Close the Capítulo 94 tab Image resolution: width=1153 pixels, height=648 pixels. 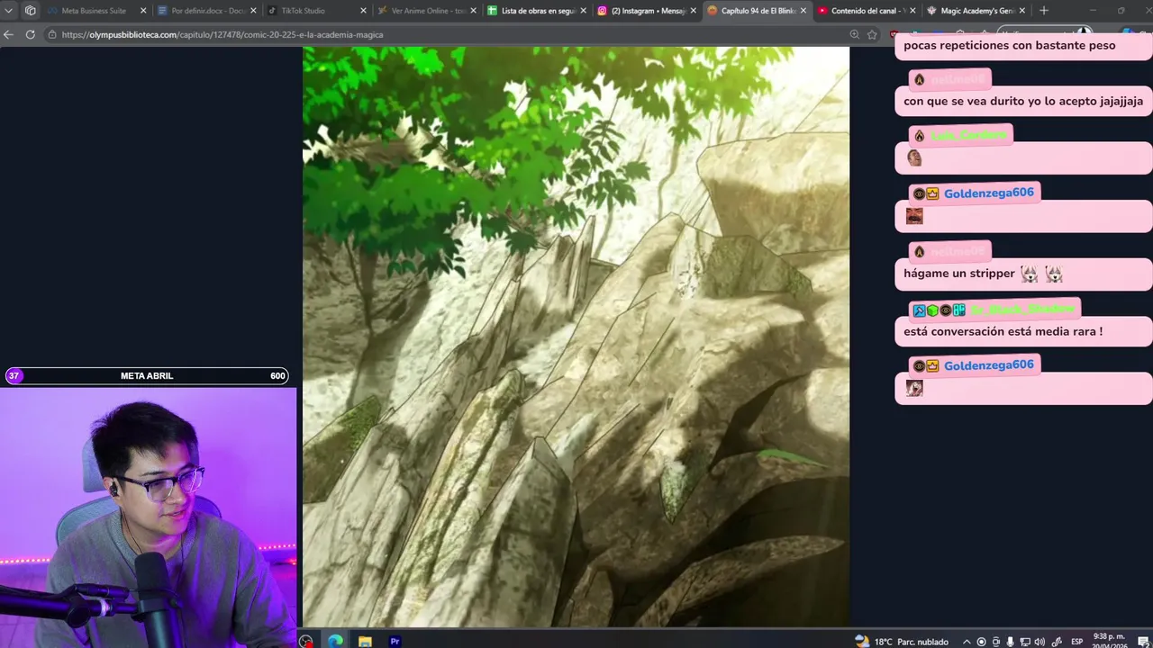point(803,11)
